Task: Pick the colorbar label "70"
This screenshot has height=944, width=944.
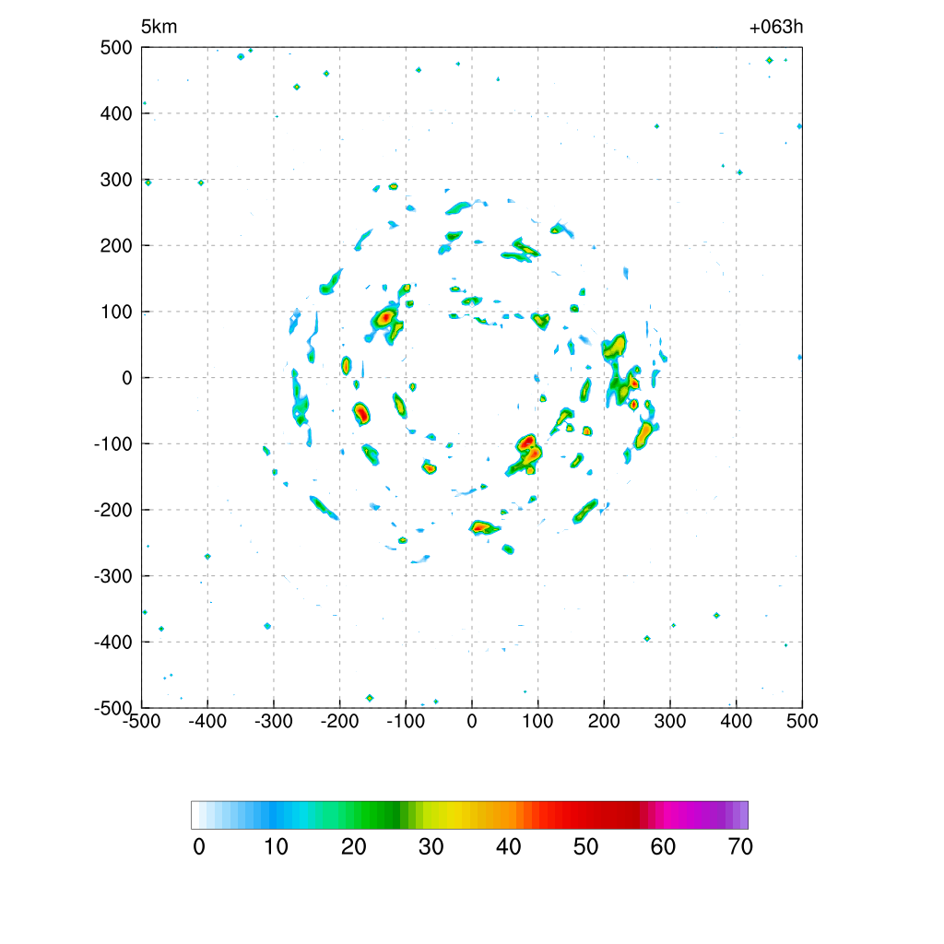Action: [740, 847]
